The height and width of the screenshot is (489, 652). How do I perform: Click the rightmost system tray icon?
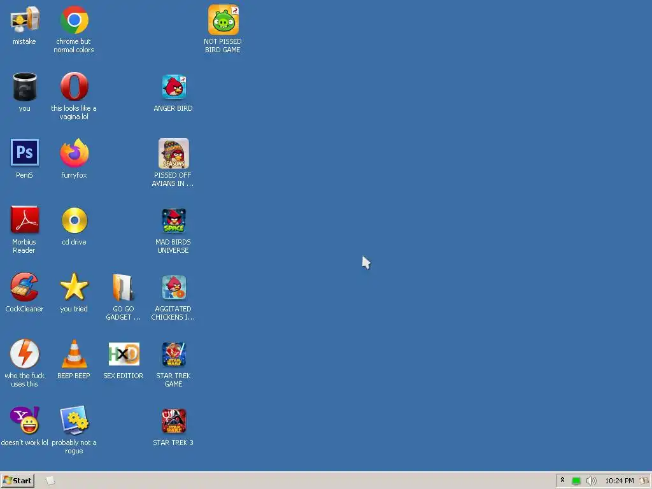[x=644, y=481]
